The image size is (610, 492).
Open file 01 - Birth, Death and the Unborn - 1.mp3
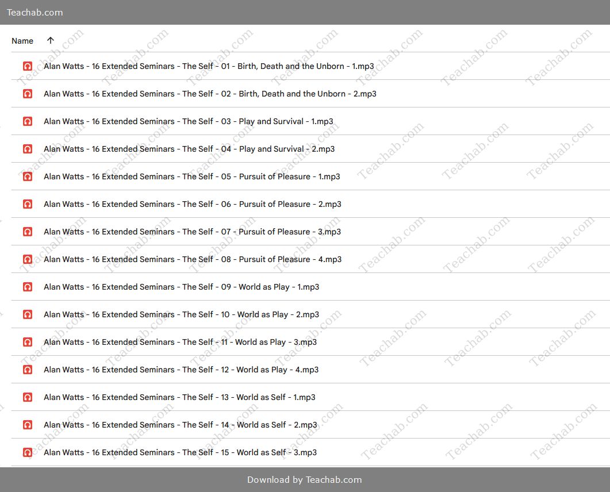(209, 66)
